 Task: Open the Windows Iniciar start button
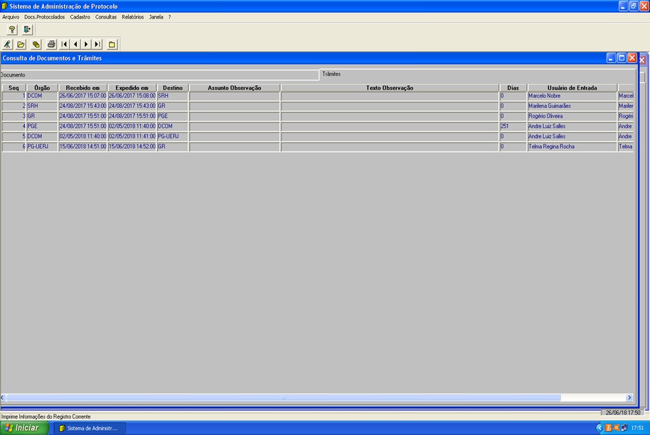click(23, 428)
